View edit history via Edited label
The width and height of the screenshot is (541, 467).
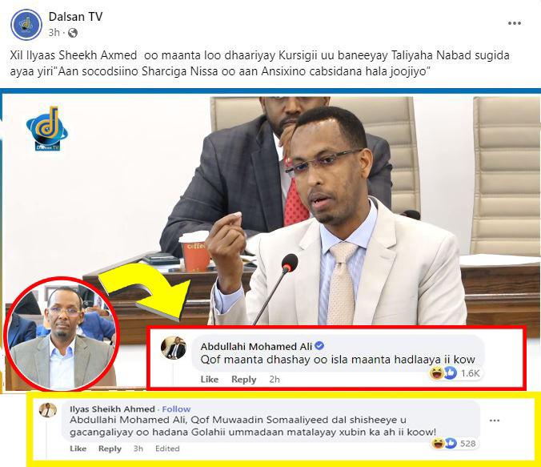pos(167,449)
